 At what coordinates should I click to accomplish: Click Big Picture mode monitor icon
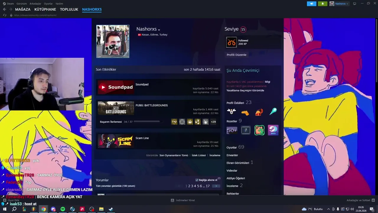355,4
